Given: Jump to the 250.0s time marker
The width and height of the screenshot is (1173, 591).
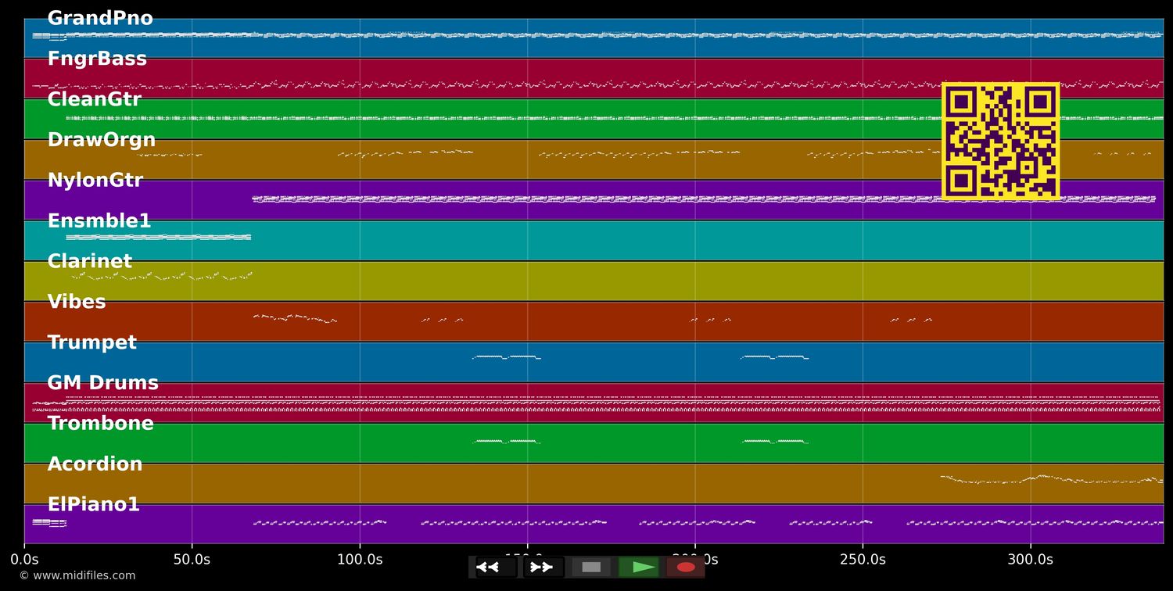Looking at the screenshot, I should point(863,560).
